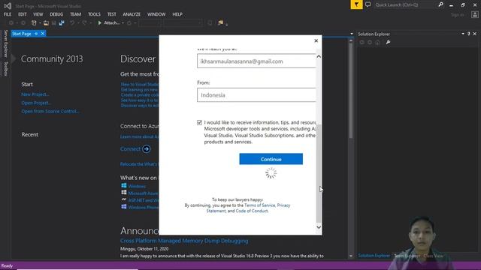Image resolution: width=481 pixels, height=270 pixels.
Task: Open the Solution Configurations combo box
Action: pos(150,23)
